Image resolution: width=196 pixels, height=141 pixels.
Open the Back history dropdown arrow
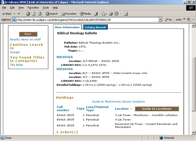[x=14, y=14]
